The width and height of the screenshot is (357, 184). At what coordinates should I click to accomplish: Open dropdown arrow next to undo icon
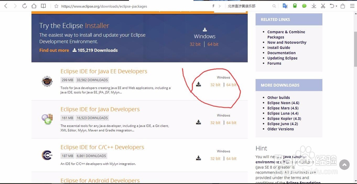tap(336, 6)
